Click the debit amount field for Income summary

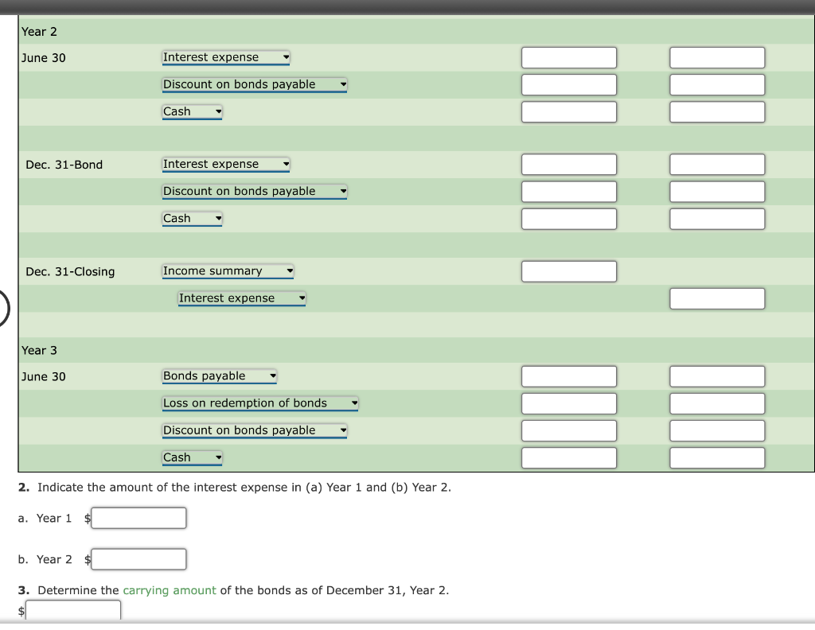click(x=568, y=270)
